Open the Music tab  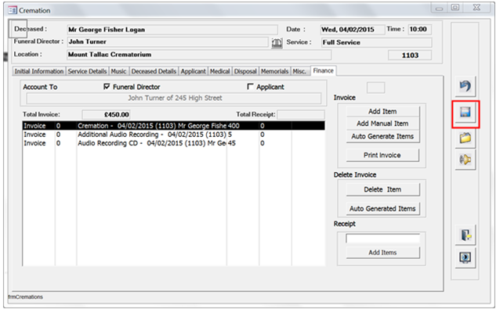point(118,71)
